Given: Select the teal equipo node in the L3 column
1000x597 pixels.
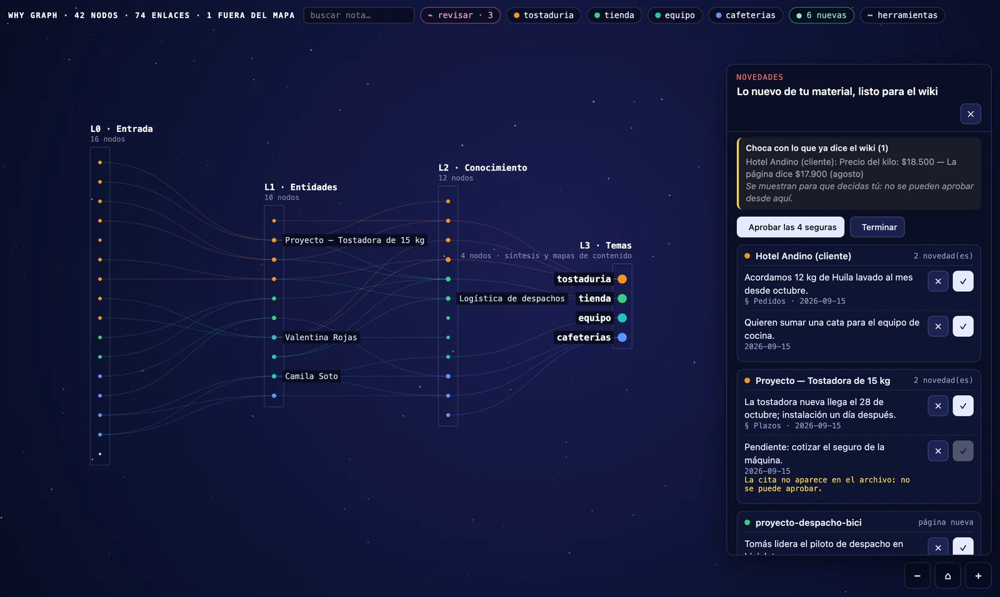Looking at the screenshot, I should [622, 318].
